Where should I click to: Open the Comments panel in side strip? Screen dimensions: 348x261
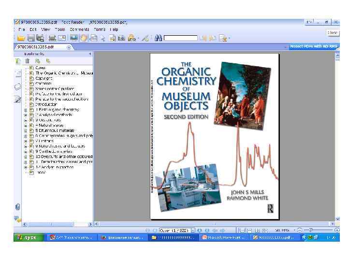pos(17,219)
